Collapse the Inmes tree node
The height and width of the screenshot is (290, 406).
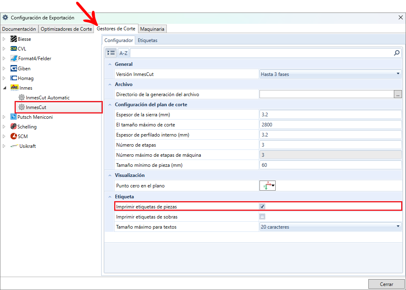tap(4, 88)
